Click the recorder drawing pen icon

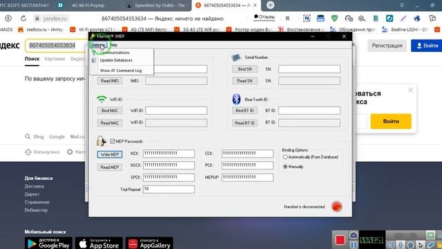point(430,245)
